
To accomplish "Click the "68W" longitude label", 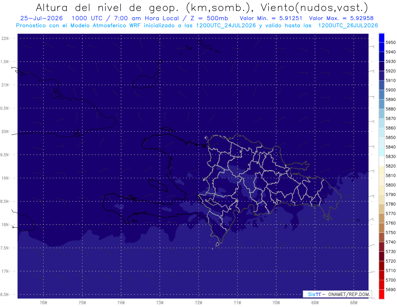I will (x=354, y=302).
